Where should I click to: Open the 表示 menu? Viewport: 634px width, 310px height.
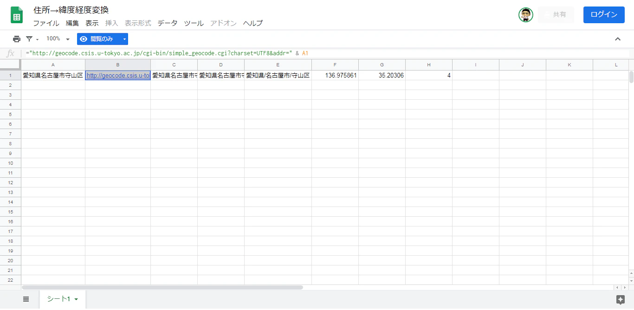tap(92, 23)
